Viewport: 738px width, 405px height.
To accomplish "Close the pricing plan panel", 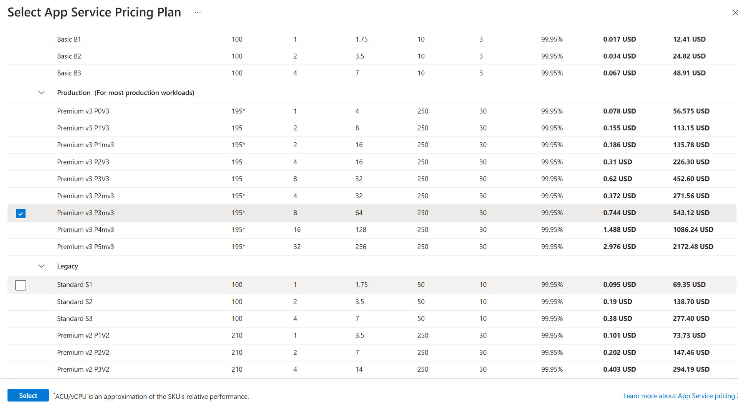I will coord(735,12).
